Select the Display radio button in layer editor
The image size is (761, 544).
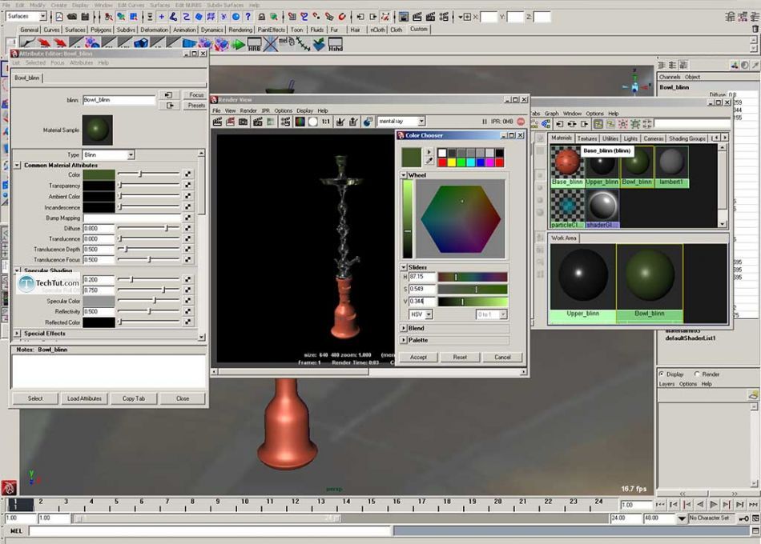coord(662,374)
